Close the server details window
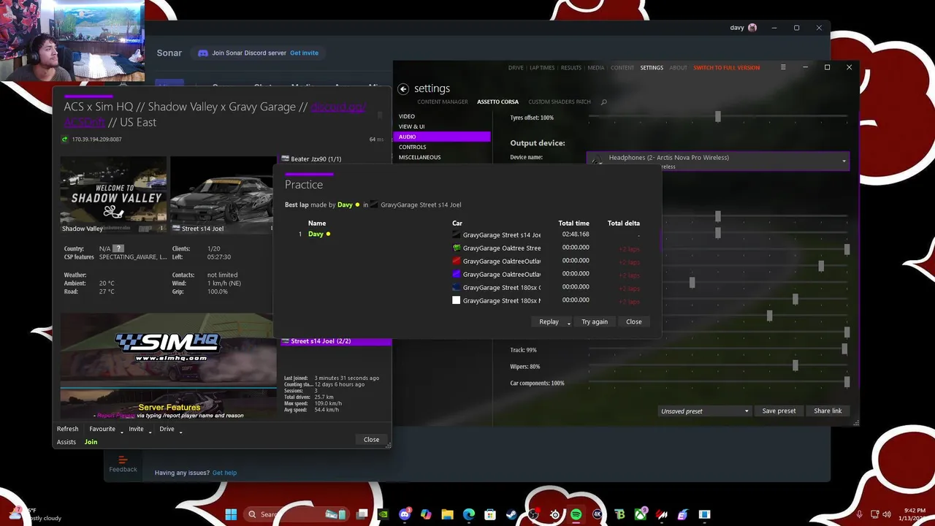The image size is (935, 526). click(371, 439)
